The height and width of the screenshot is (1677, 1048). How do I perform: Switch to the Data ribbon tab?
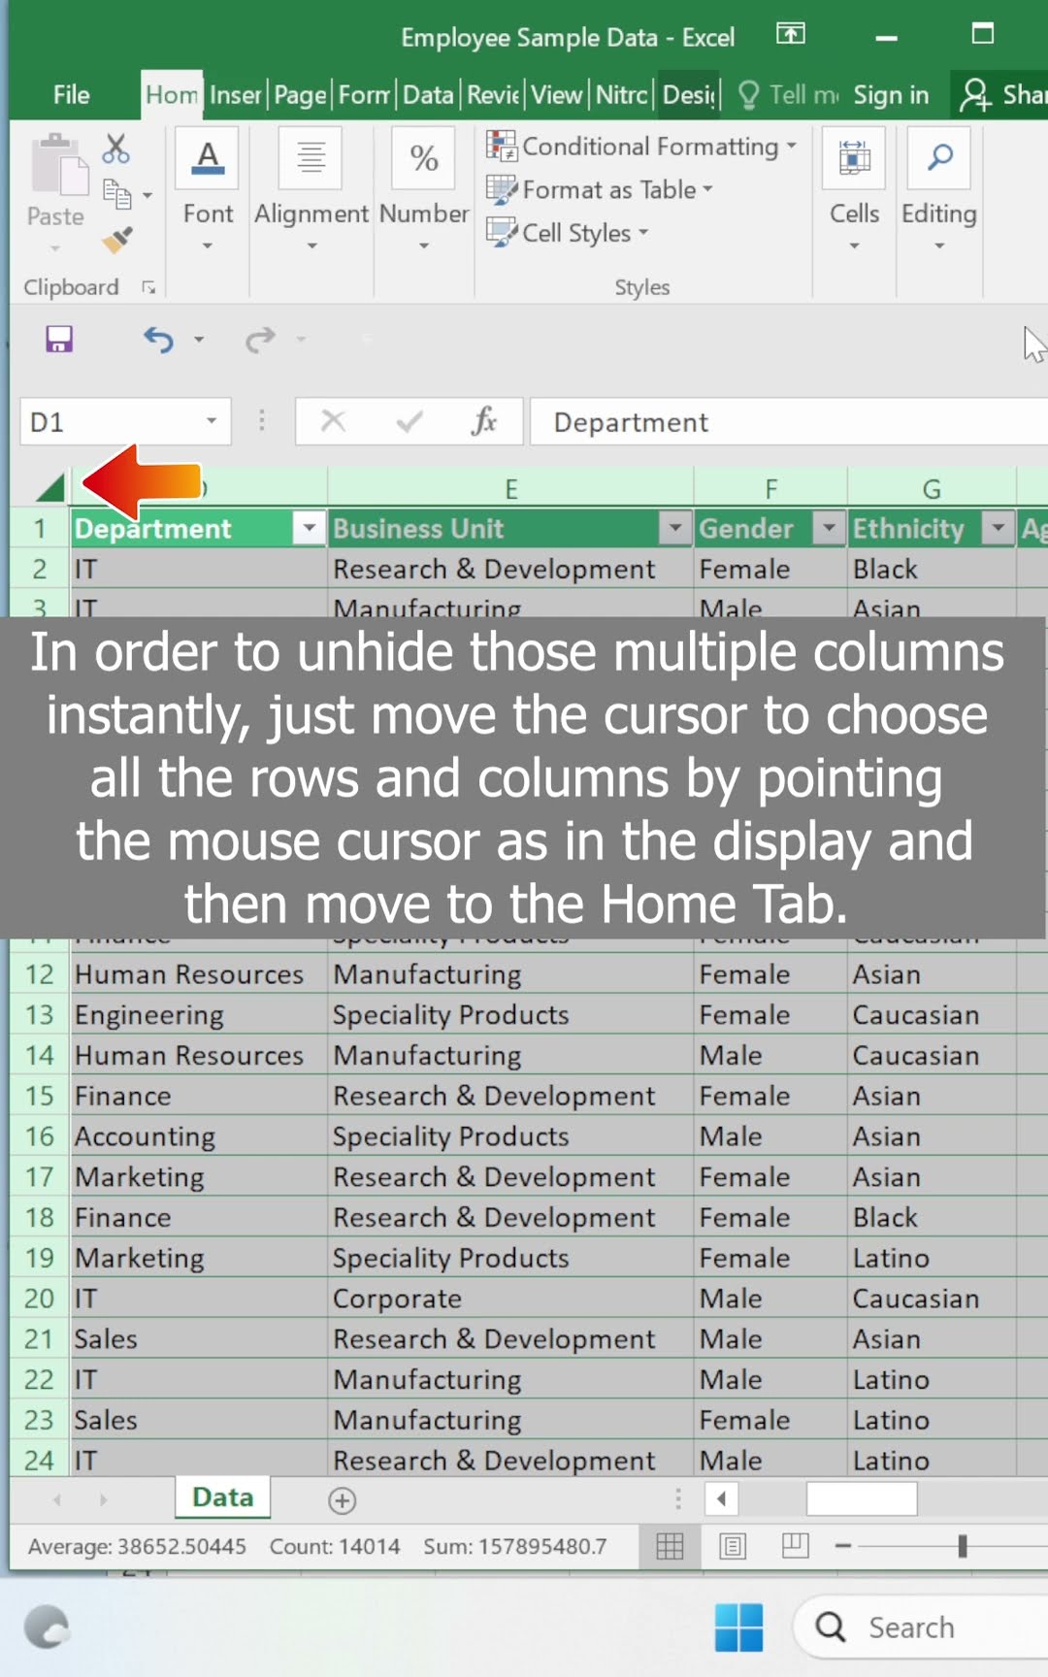pos(428,94)
